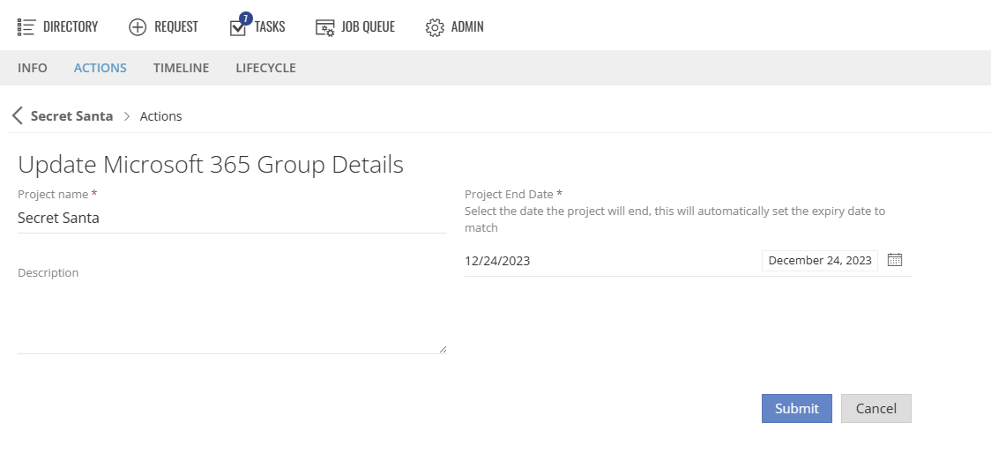Select the ACTIONS tab
Screen dimensions: 991x460
point(100,68)
